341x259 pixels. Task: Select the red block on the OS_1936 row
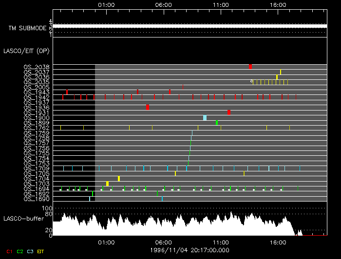click(x=147, y=107)
